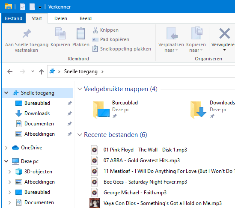The height and width of the screenshot is (208, 235).
Task: Click the New folder icon in quick access toolbar
Action: tap(32, 7)
